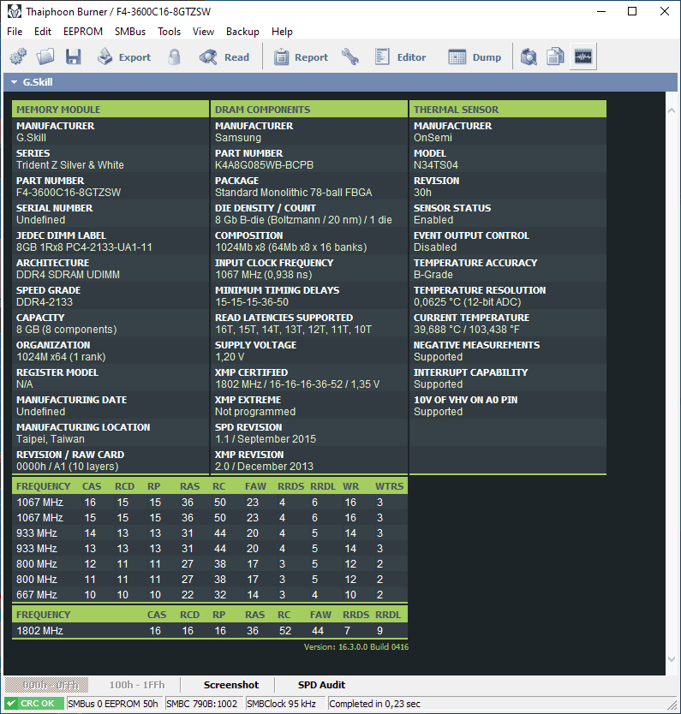
Task: Open the Tools menu
Action: click(x=169, y=32)
